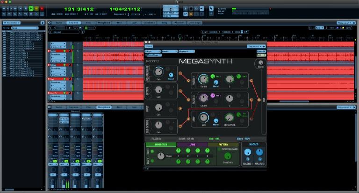Enable the Env Follower checkbox
Screen dimensions: 359x193
tap(219, 149)
